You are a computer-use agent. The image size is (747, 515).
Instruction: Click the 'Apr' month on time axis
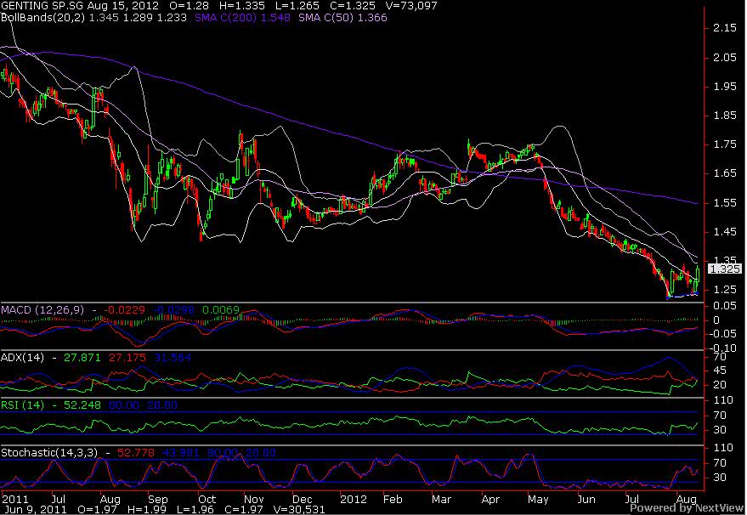tap(490, 500)
